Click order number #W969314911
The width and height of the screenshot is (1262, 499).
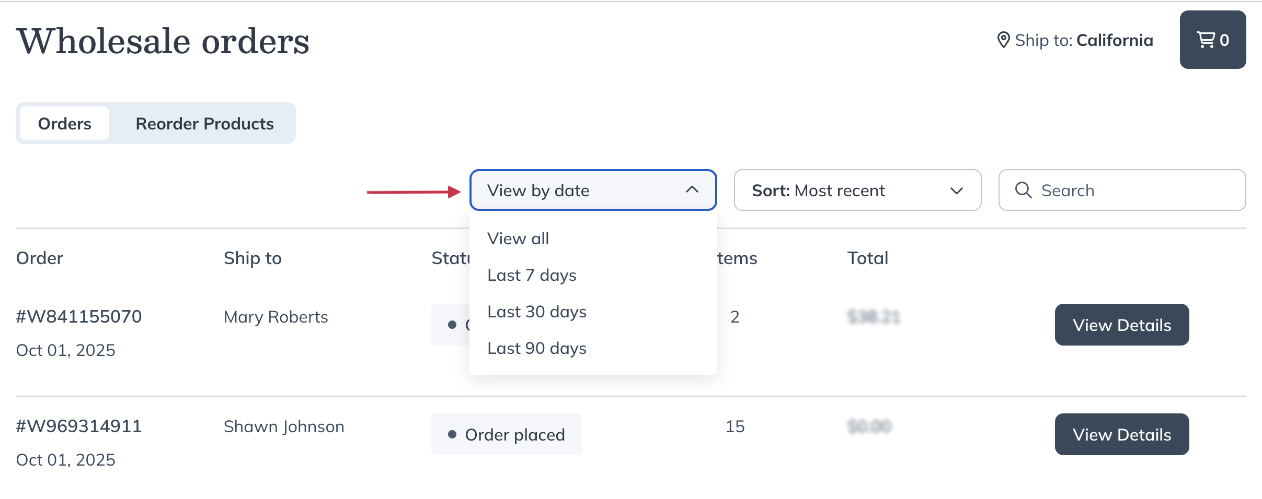pos(79,426)
